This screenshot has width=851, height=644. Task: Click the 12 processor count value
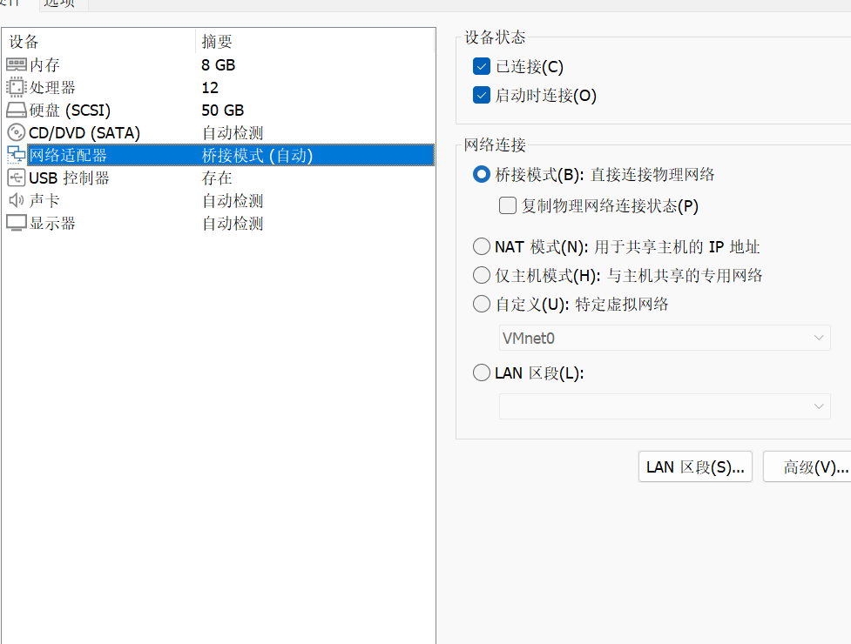[210, 88]
